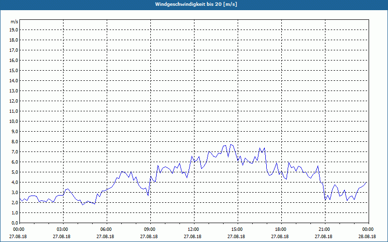Click the 15,0 y-axis value
Viewport: 388px width, 242px height.
(x=14, y=70)
